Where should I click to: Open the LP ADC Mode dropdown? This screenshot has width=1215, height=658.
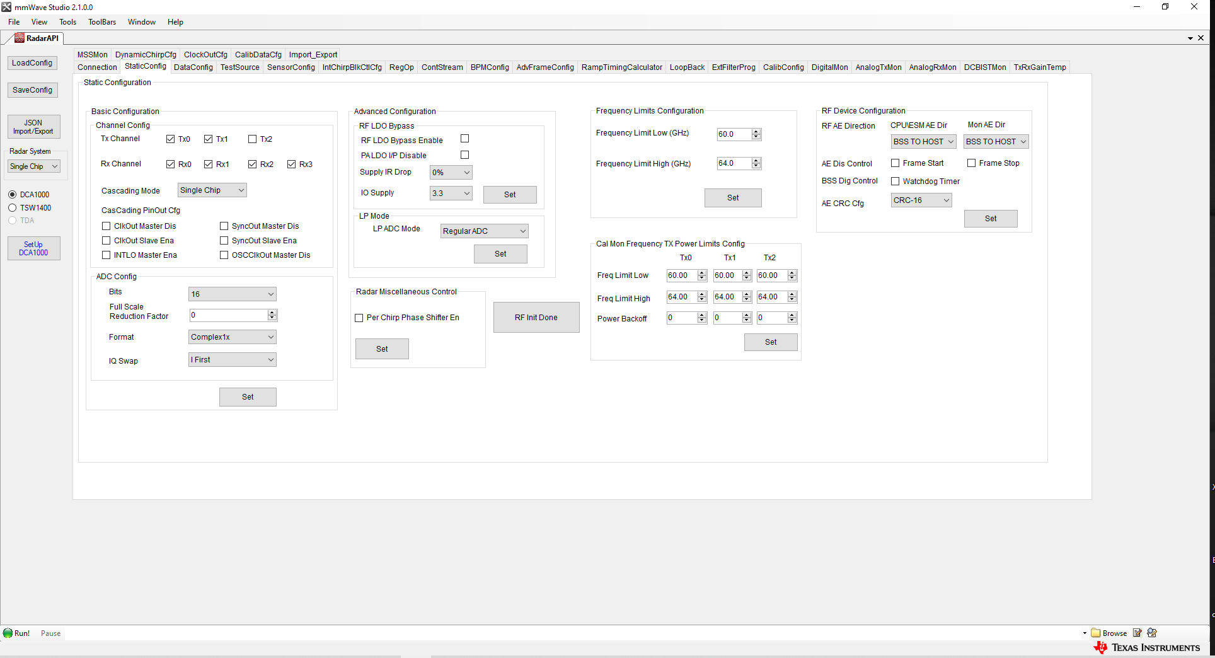[x=484, y=231]
